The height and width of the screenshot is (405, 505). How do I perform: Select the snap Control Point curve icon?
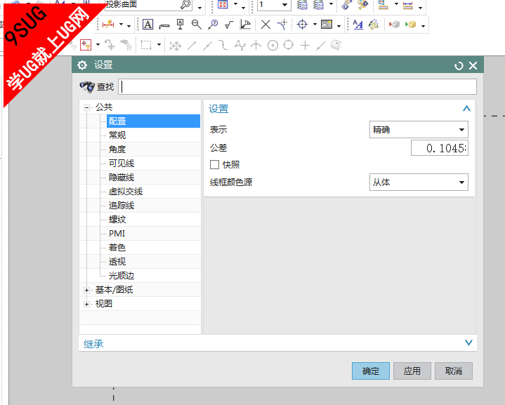tap(223, 45)
